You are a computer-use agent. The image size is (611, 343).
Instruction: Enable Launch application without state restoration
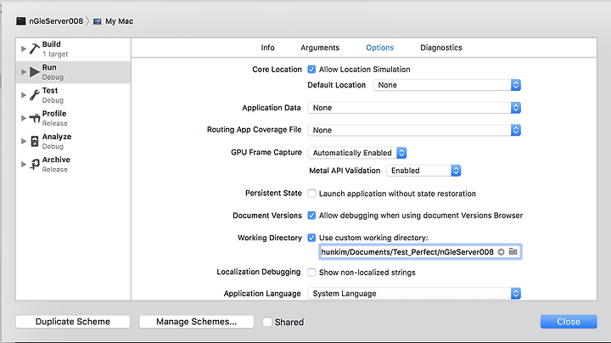coord(311,194)
